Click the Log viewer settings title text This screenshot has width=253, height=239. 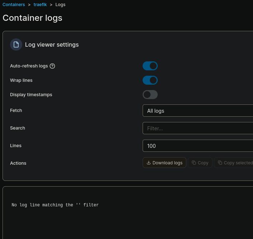coord(52,44)
